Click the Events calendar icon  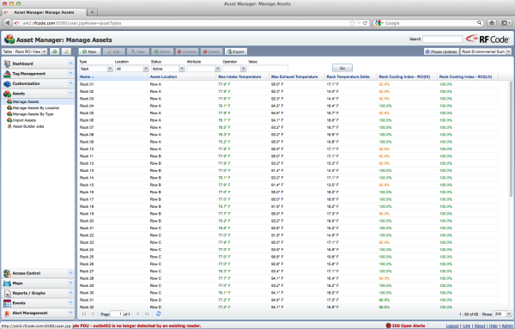7,303
